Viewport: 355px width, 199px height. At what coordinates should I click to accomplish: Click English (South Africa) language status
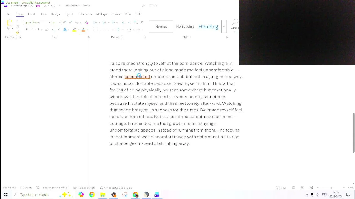(x=55, y=188)
